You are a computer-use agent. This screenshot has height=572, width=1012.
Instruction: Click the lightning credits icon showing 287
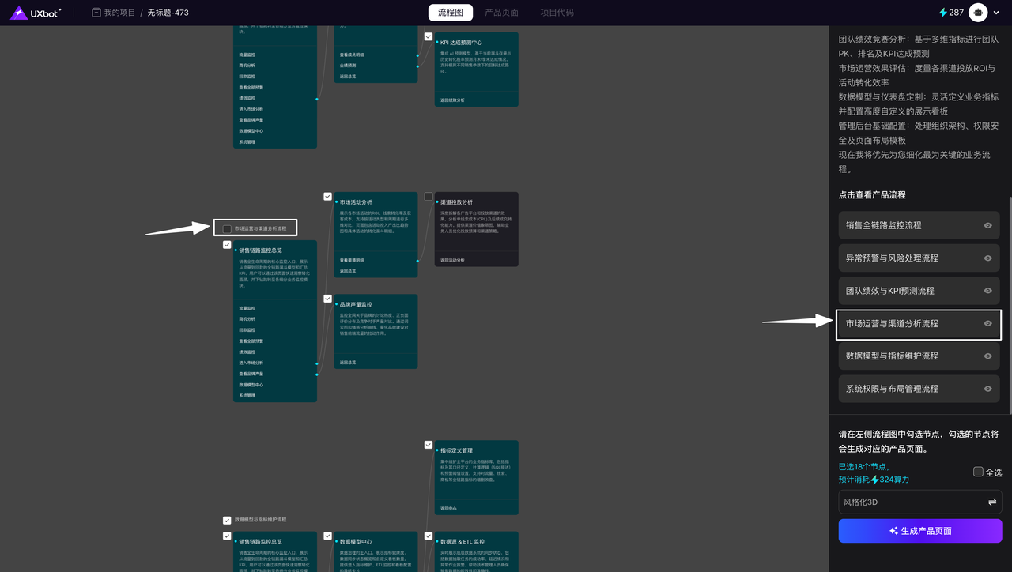[942, 13]
